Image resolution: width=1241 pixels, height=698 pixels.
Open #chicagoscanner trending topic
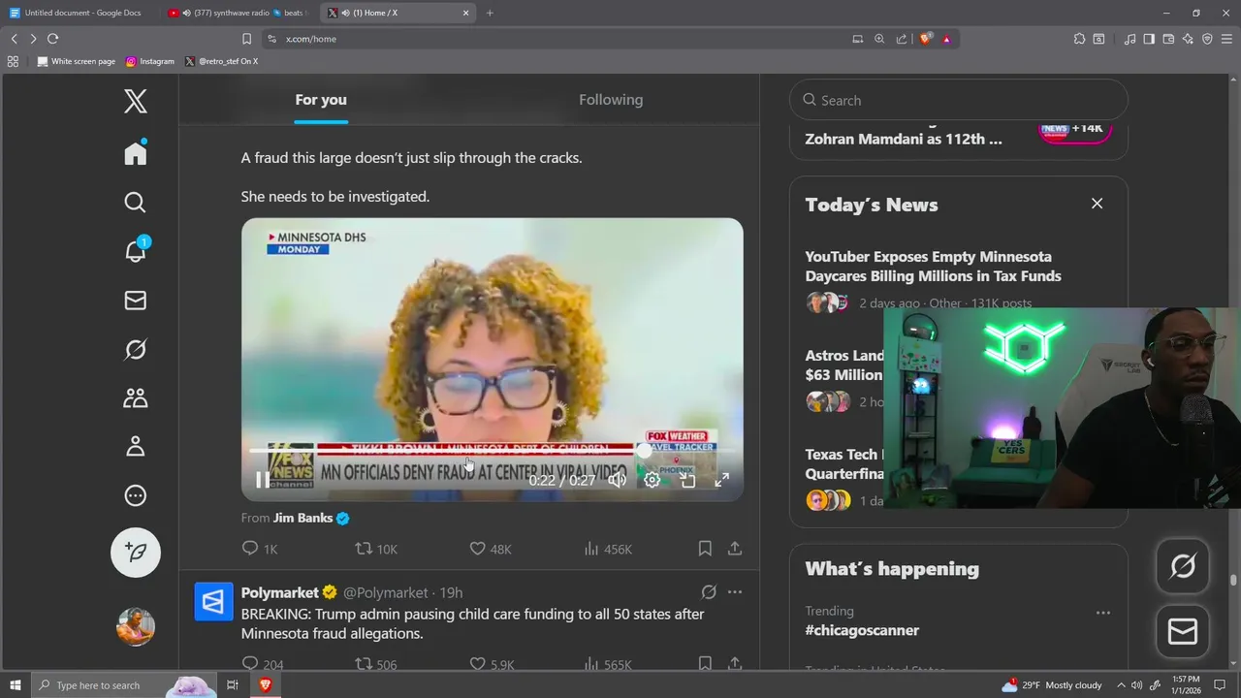pyautogui.click(x=862, y=630)
